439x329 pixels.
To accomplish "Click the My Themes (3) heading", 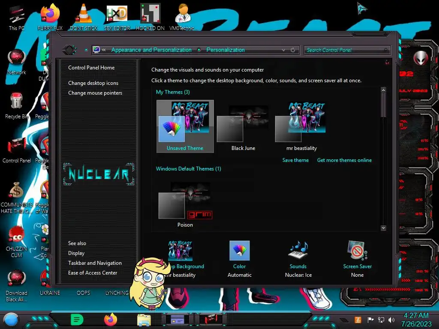I will (173, 92).
